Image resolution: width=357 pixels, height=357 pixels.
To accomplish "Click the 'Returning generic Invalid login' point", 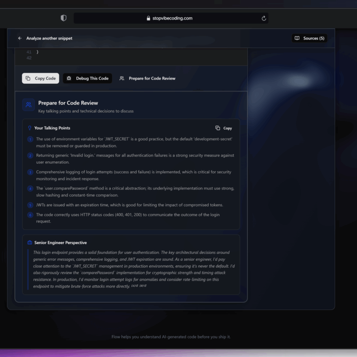I will (135, 159).
